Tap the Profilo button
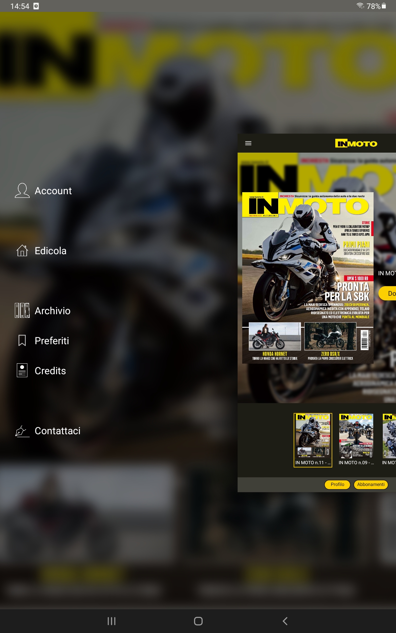Viewport: 396px width, 633px height. [x=337, y=484]
